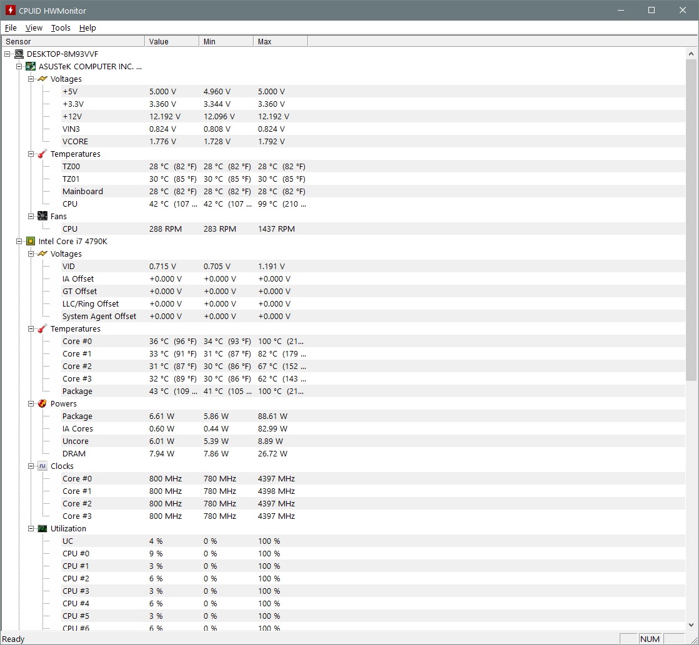The height and width of the screenshot is (645, 699).
Task: Collapse the ASUSTeK COMPUTER INC. node
Action: coord(19,66)
